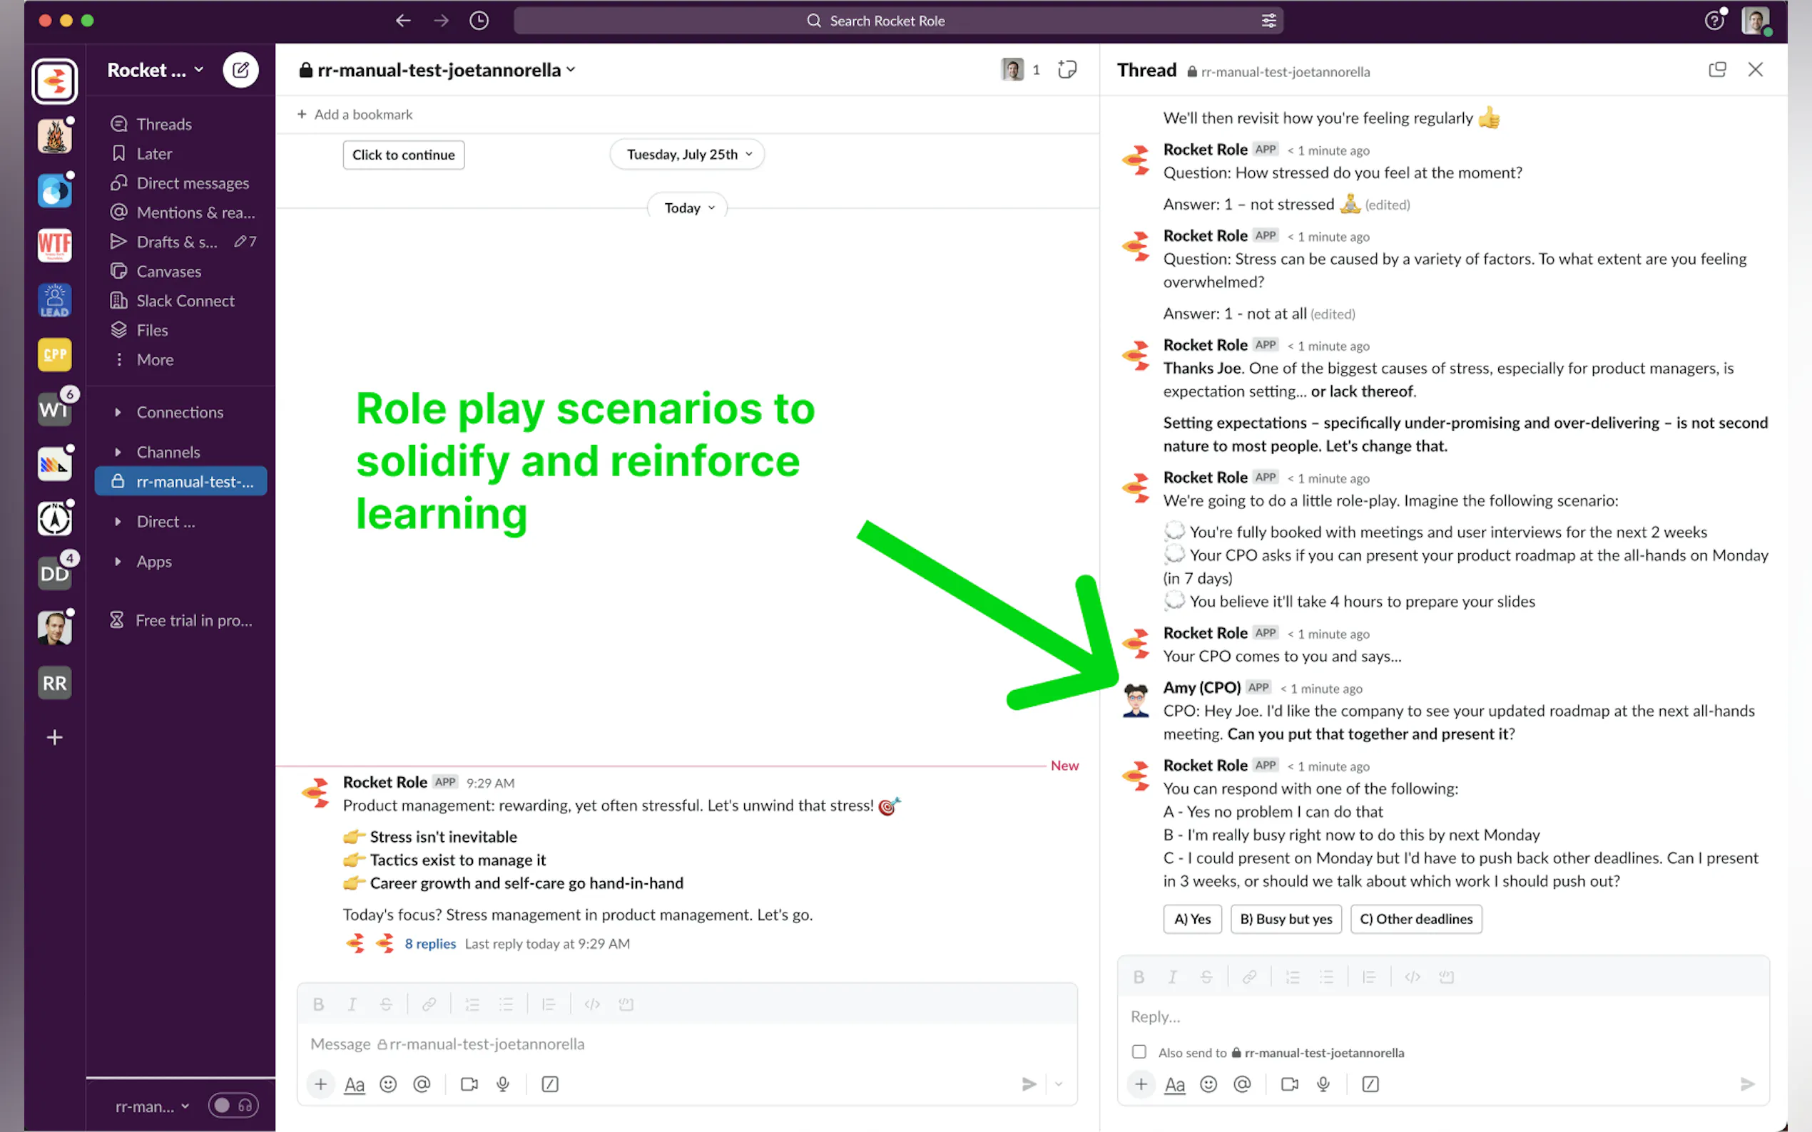
Task: Open search filter options icon
Action: (1268, 21)
